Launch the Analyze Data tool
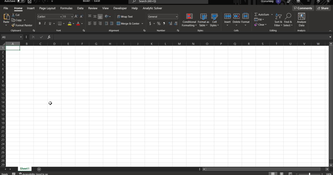 [x=301, y=19]
